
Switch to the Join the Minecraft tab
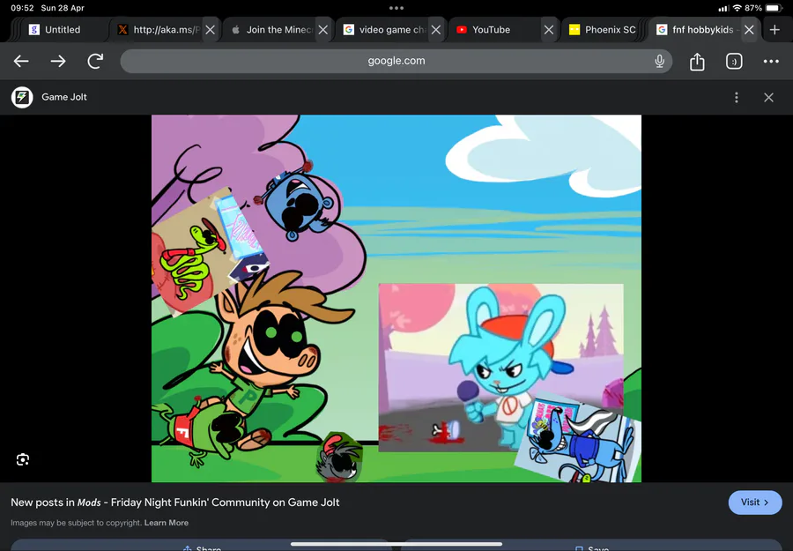click(272, 30)
